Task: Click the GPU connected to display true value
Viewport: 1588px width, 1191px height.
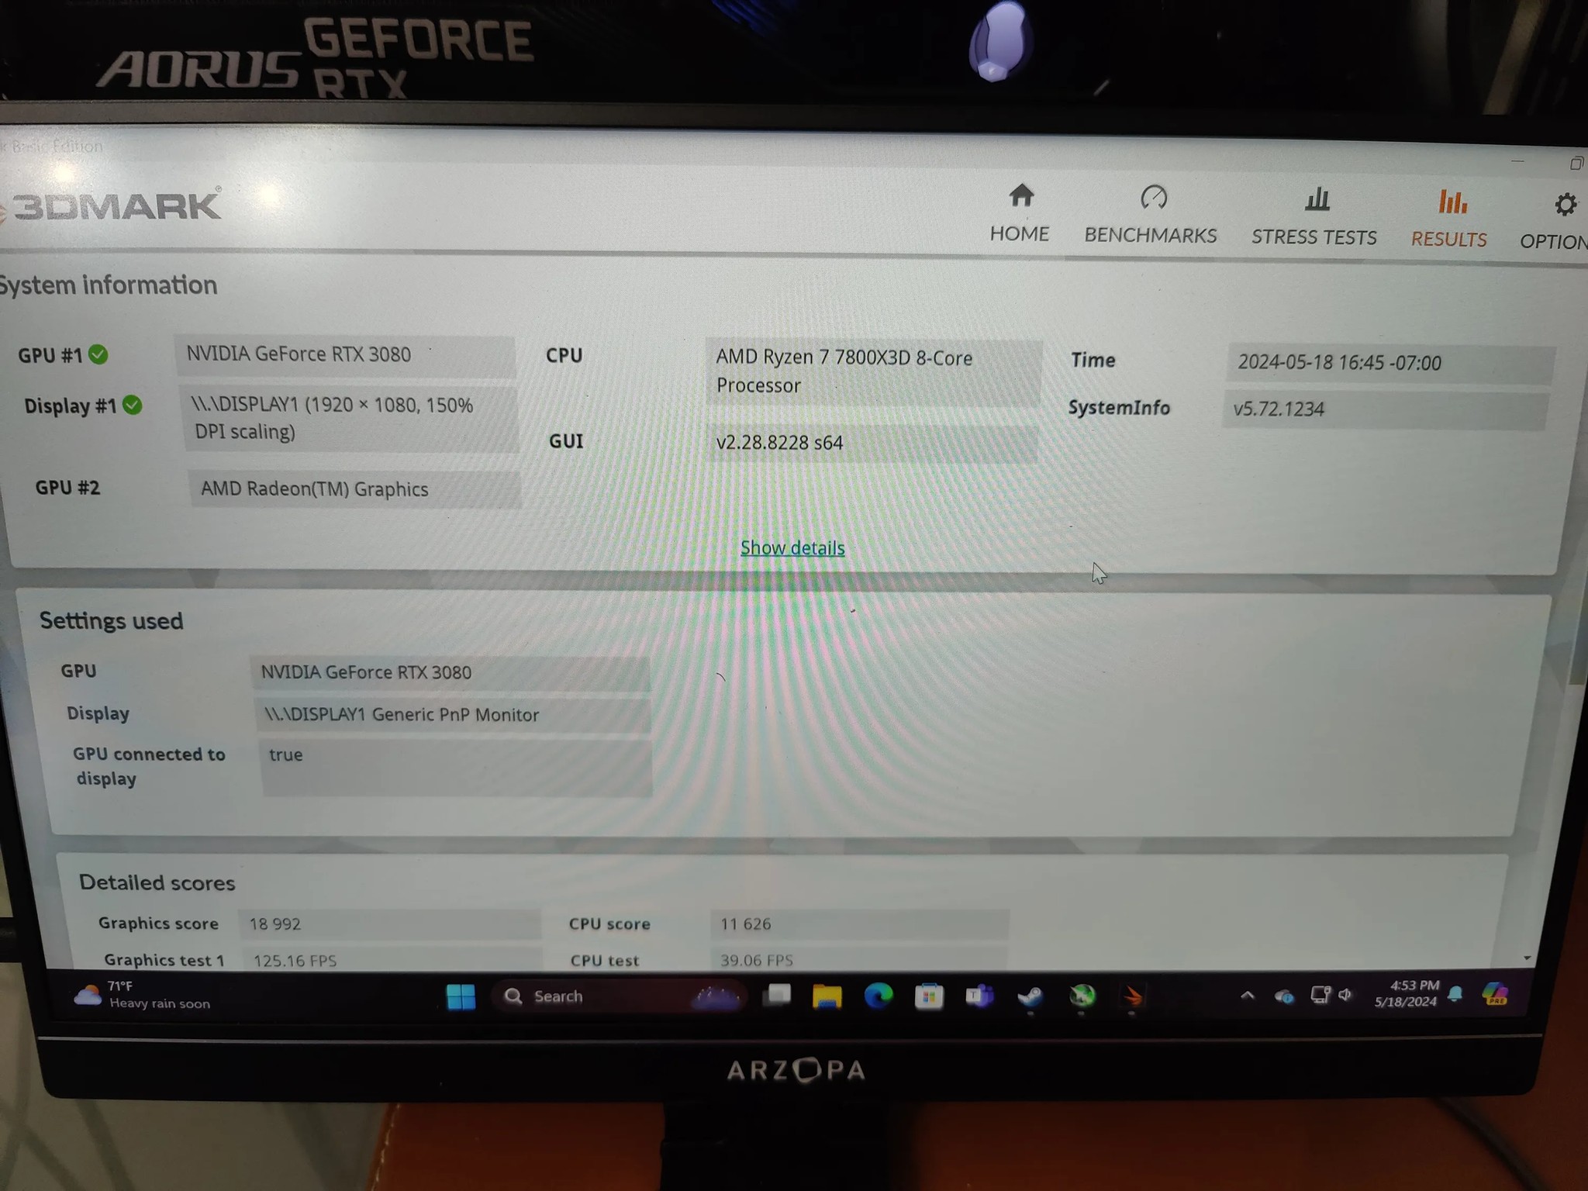Action: [x=456, y=768]
